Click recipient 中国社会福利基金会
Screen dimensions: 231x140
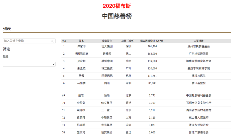199,95
